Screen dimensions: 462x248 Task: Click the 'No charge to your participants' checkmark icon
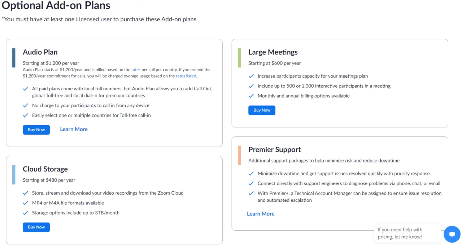(25, 105)
